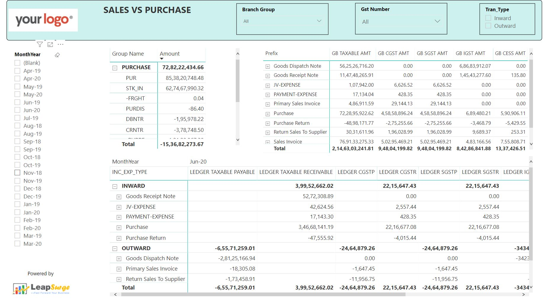Click the 'your logo' image

43,20
